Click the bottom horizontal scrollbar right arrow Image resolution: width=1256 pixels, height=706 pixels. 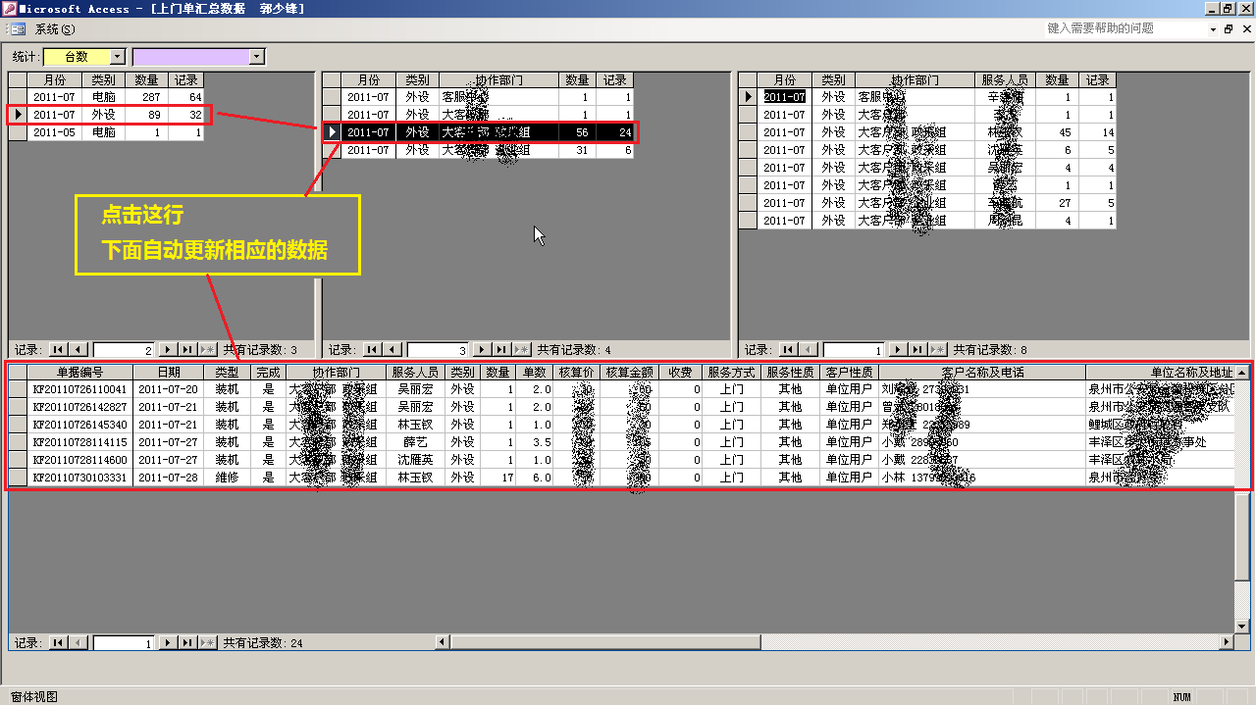click(1227, 642)
